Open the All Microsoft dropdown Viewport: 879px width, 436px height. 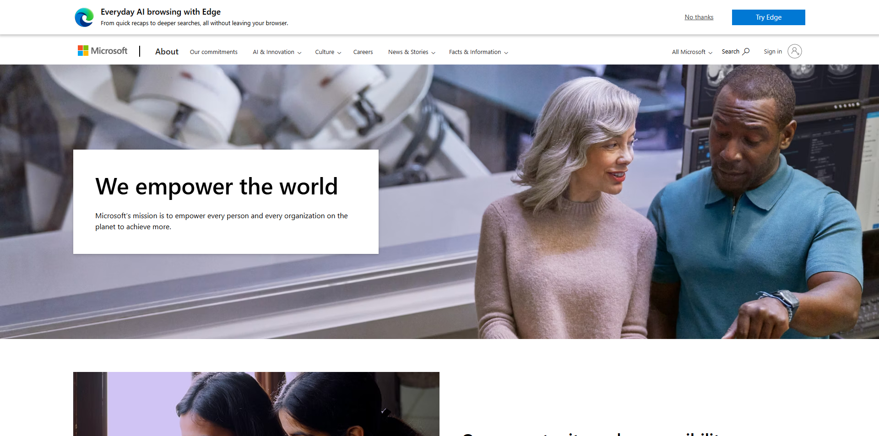(x=691, y=52)
